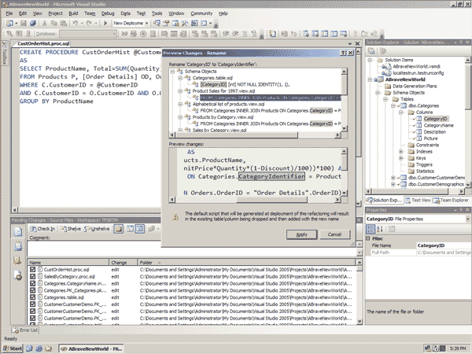The image size is (472, 354).
Task: Select the CategoryName column in Solution Explorer
Action: [438, 125]
